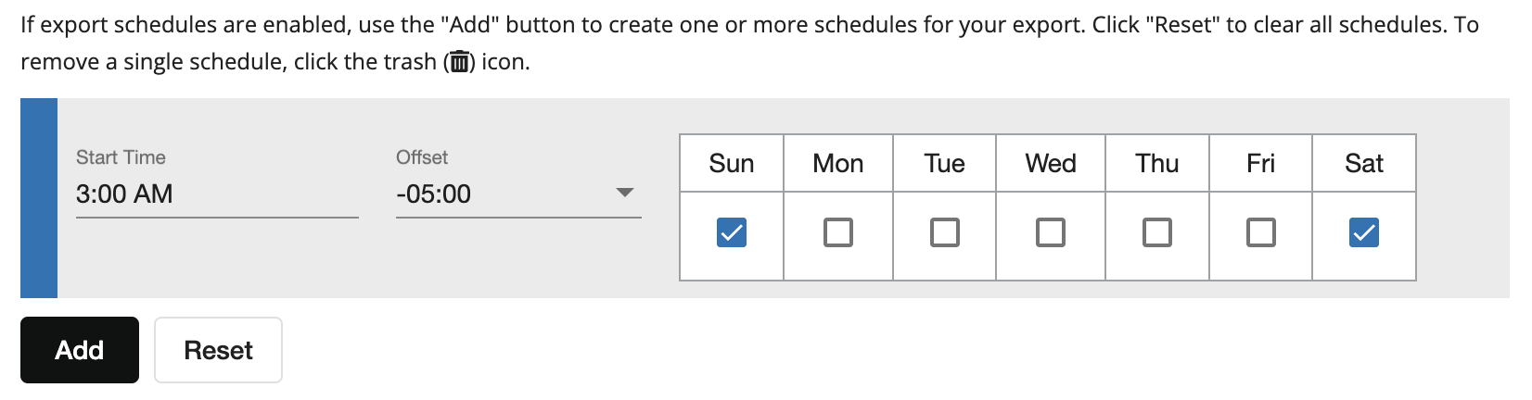The image size is (1532, 400).
Task: Select the Wed column header
Action: (1050, 164)
